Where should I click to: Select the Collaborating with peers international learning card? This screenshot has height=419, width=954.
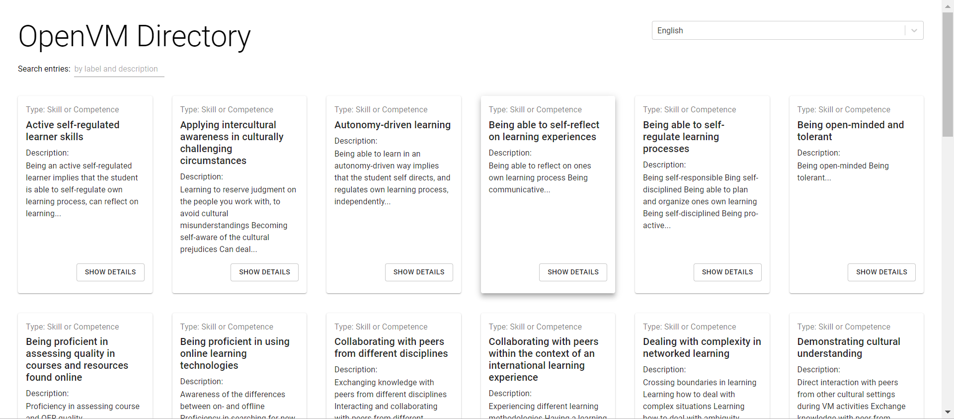point(548,366)
